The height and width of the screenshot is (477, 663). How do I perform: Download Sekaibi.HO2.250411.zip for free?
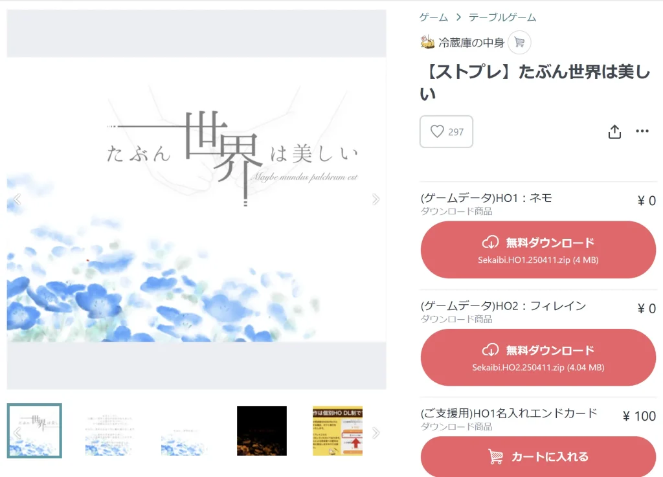[x=538, y=357]
